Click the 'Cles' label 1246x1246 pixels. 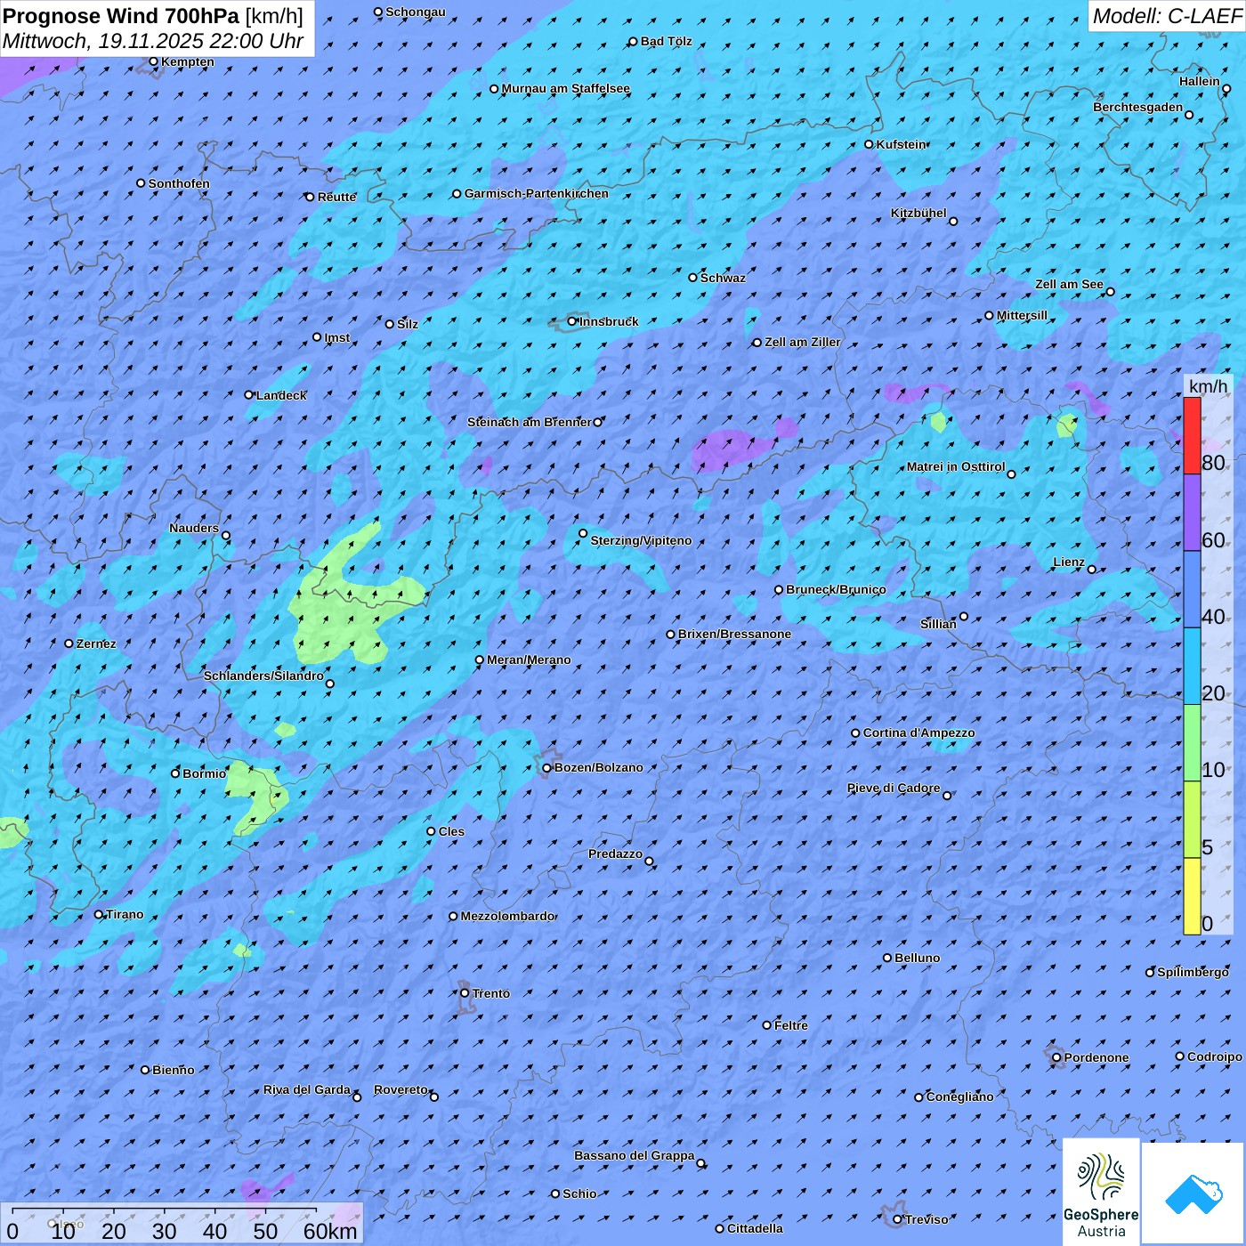tap(451, 831)
